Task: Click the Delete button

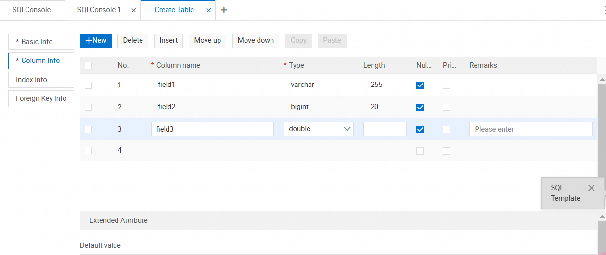Action: tap(133, 41)
